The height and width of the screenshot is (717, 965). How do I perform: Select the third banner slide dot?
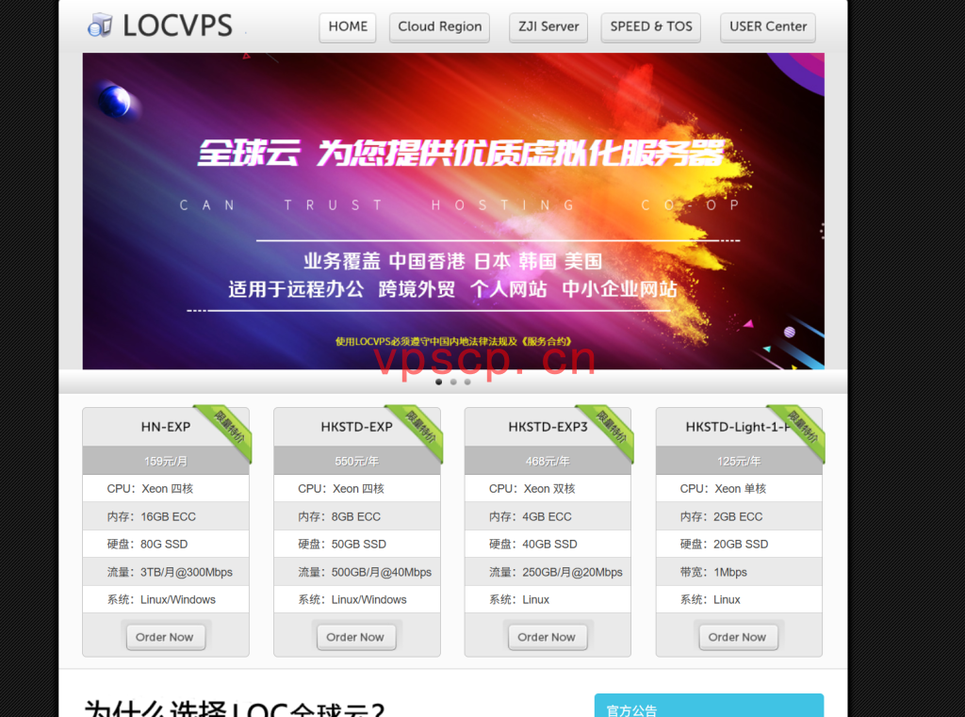[x=467, y=383]
